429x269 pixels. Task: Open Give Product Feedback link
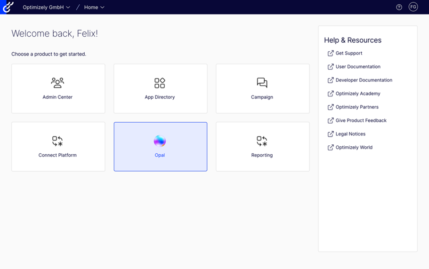point(361,120)
